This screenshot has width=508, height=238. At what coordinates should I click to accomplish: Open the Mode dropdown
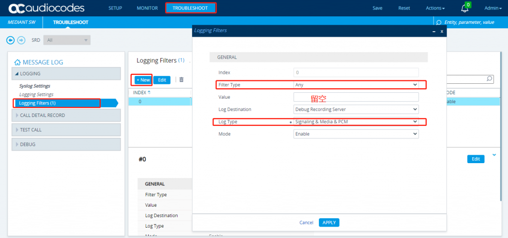(356, 134)
